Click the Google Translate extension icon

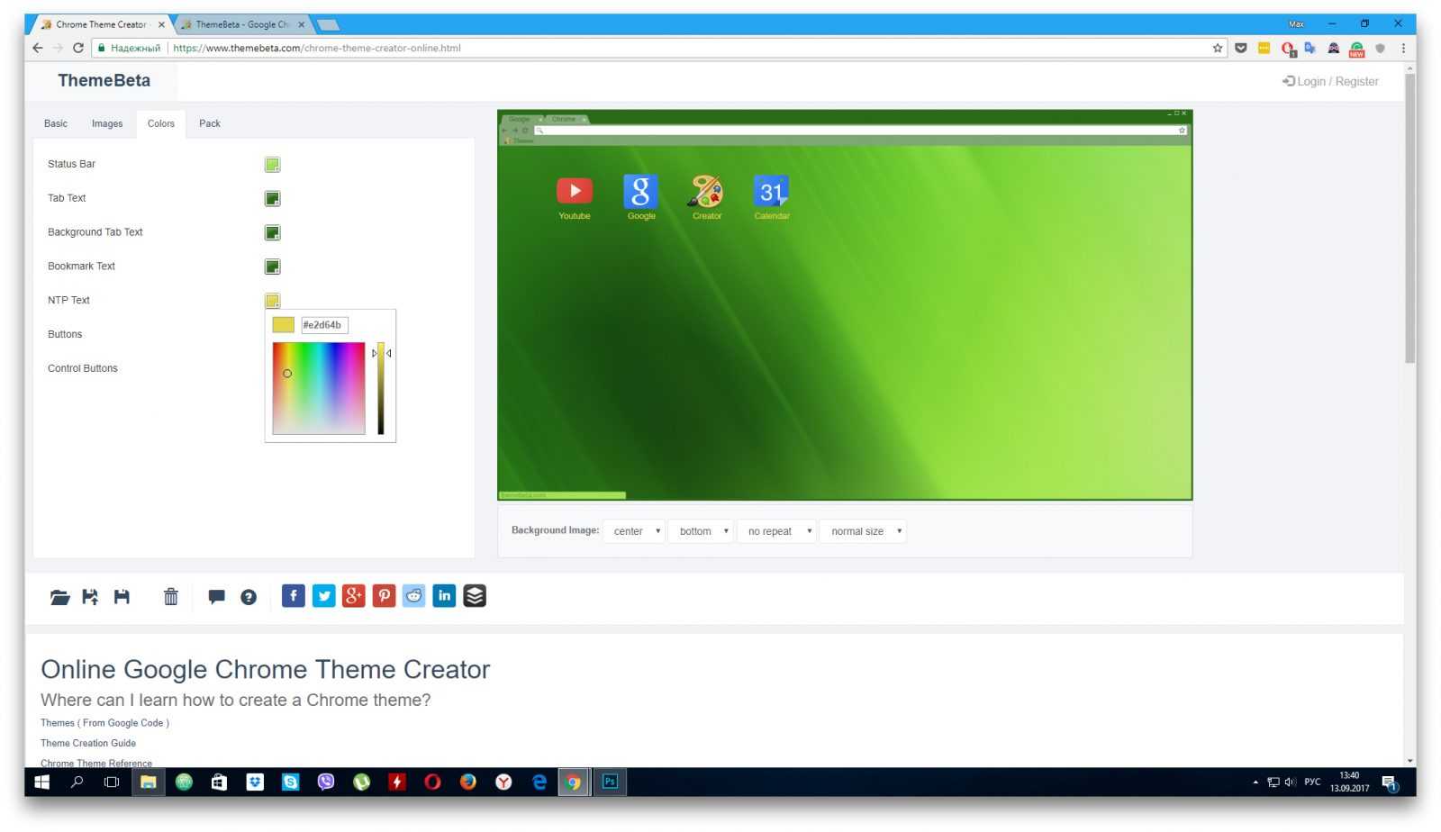[1310, 48]
